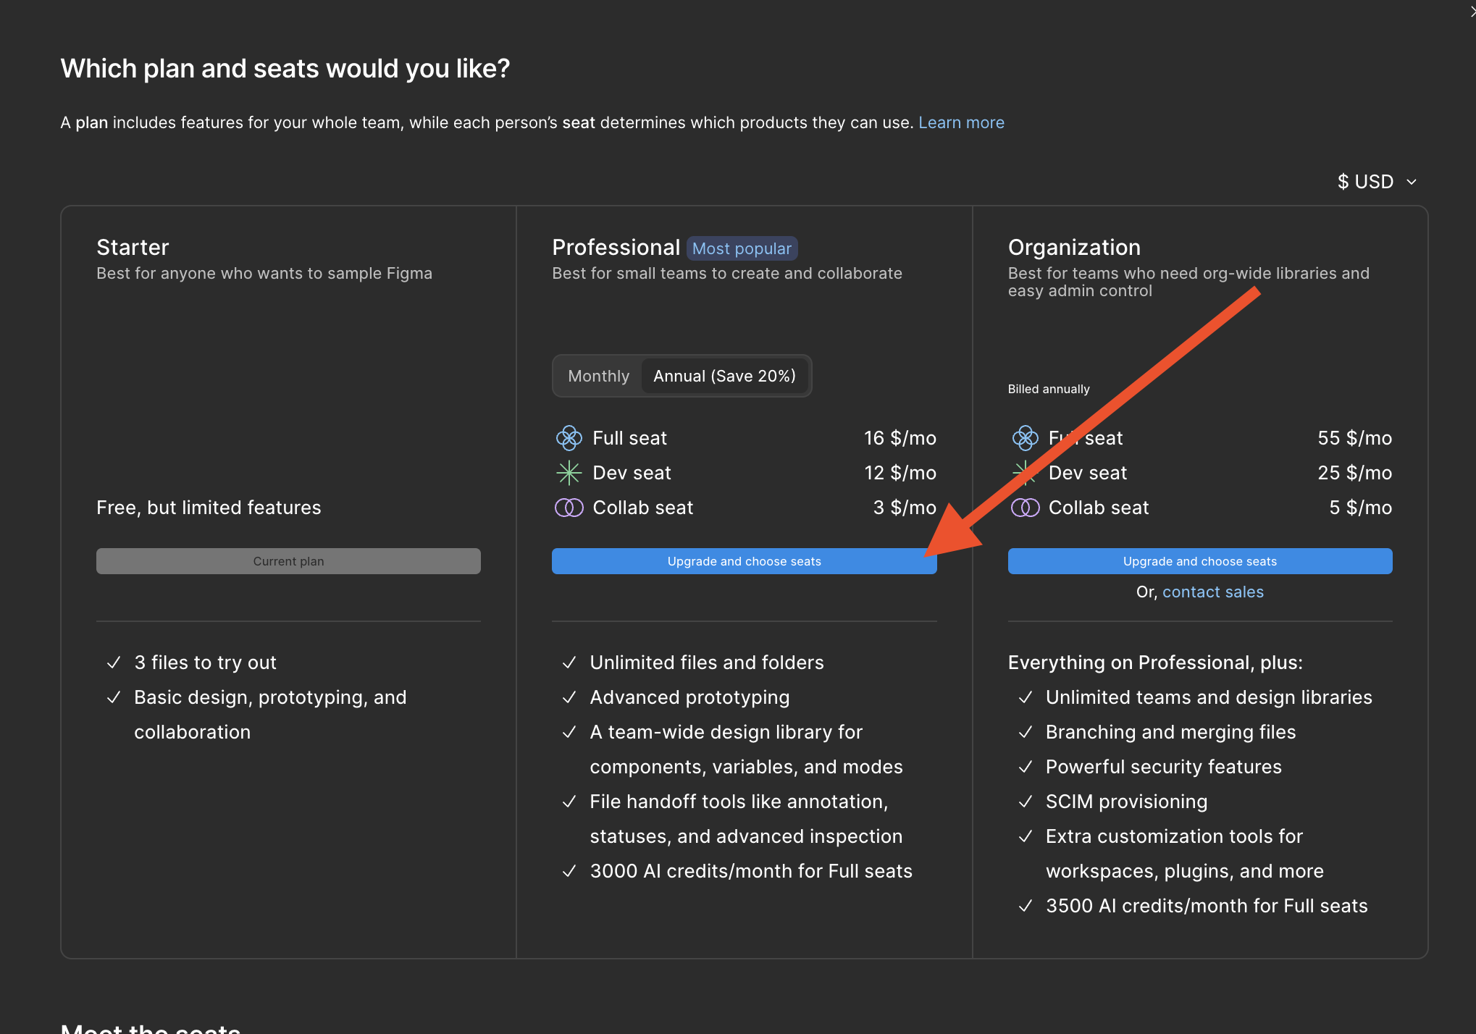Screen dimensions: 1476x1034
Task: Click the Organization Collab seat icon
Action: click(x=1025, y=508)
